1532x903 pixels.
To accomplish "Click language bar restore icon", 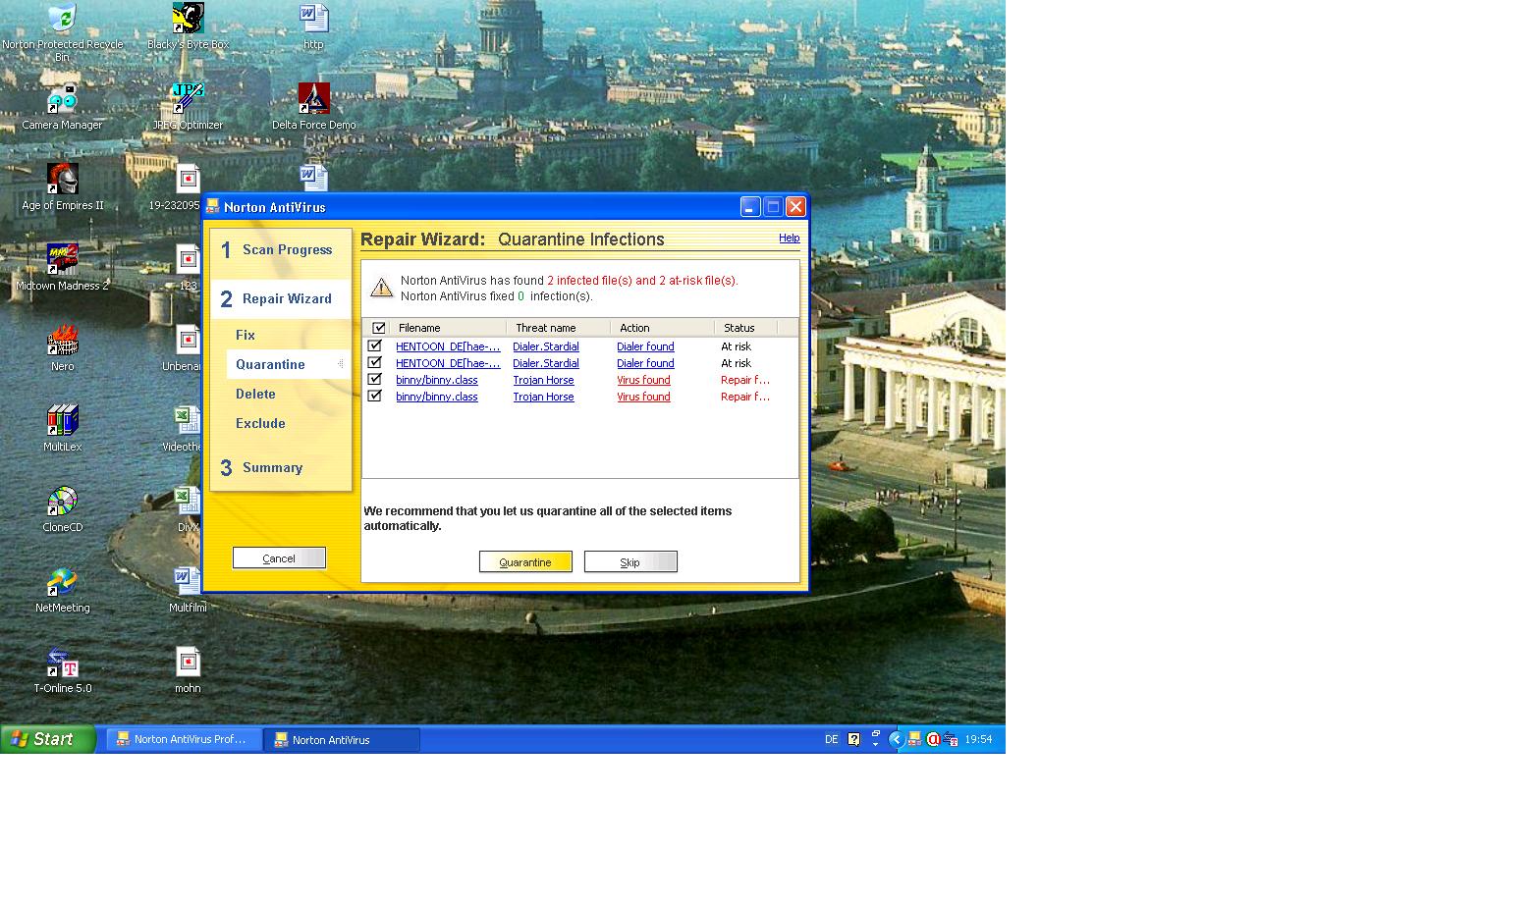I will coord(875,733).
